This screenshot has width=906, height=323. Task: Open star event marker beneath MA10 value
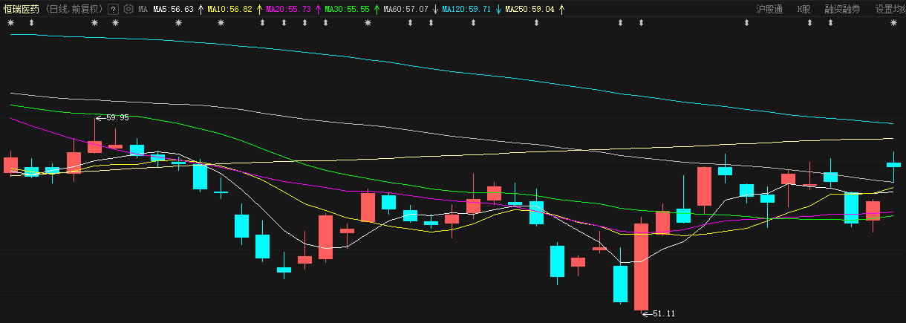[221, 23]
